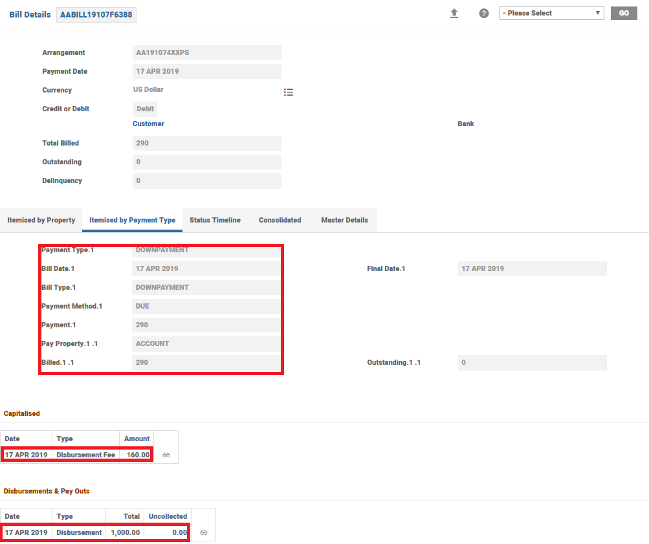
Task: Open the Master Details tab
Action: click(x=344, y=221)
